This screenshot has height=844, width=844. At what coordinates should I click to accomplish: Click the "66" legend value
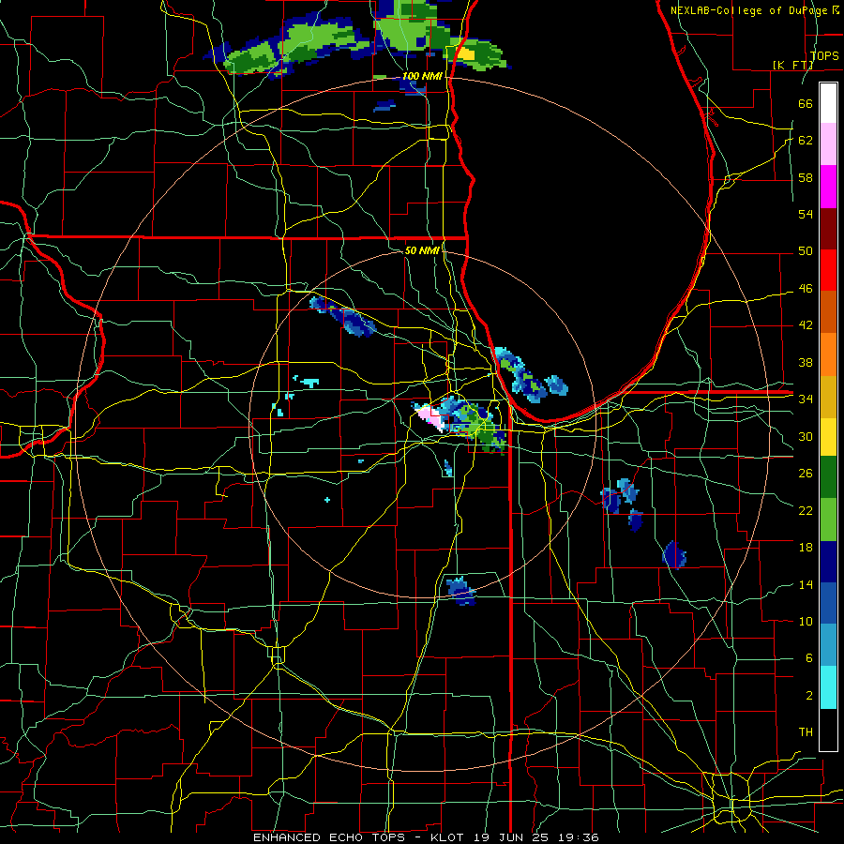tap(806, 104)
